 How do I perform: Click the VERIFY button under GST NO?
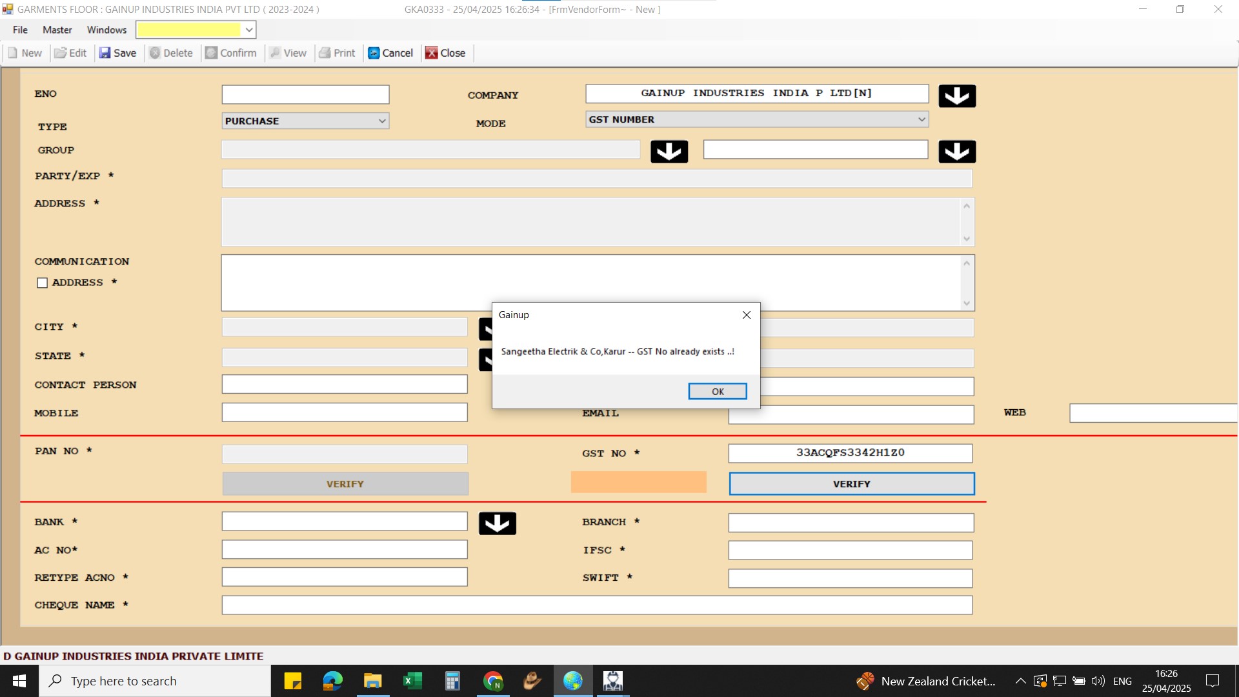(851, 483)
